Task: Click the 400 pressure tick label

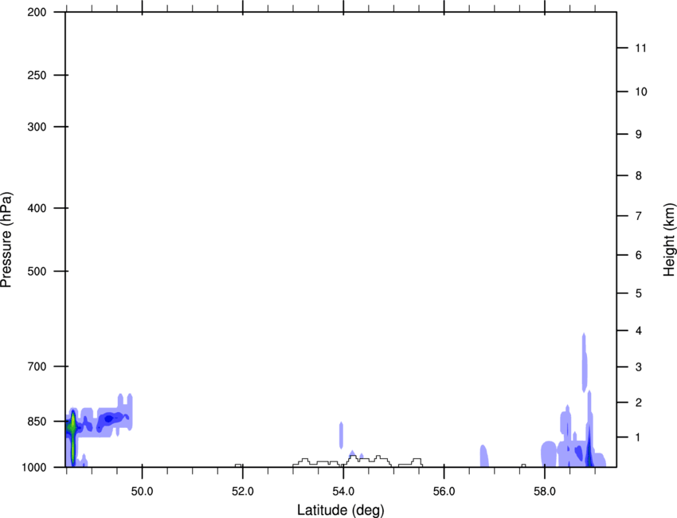Action: coord(37,208)
